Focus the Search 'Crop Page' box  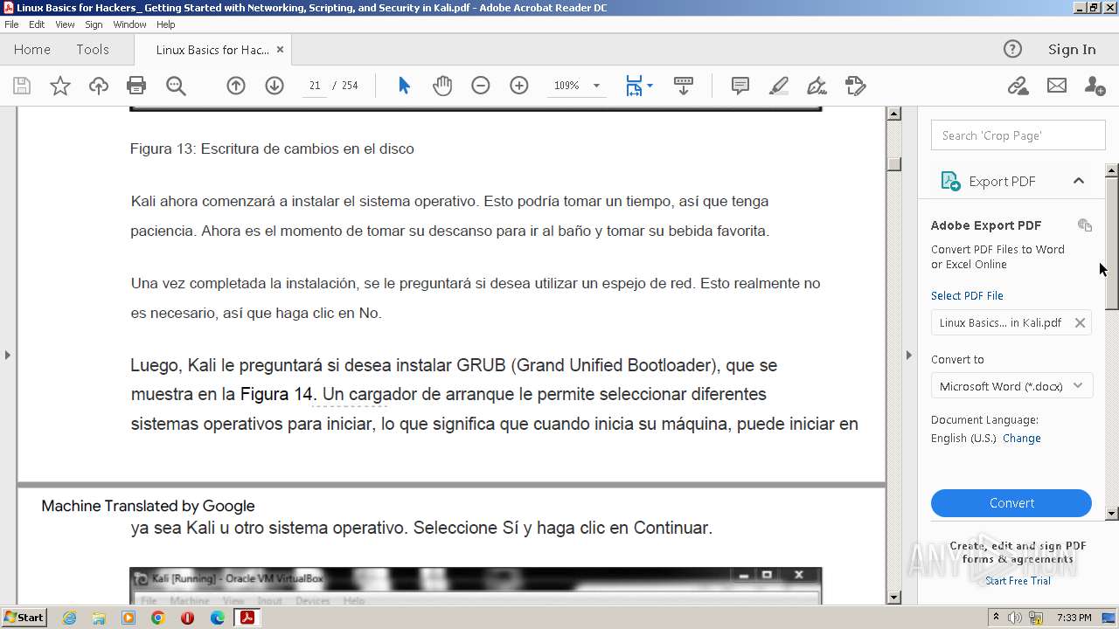[x=1018, y=135]
